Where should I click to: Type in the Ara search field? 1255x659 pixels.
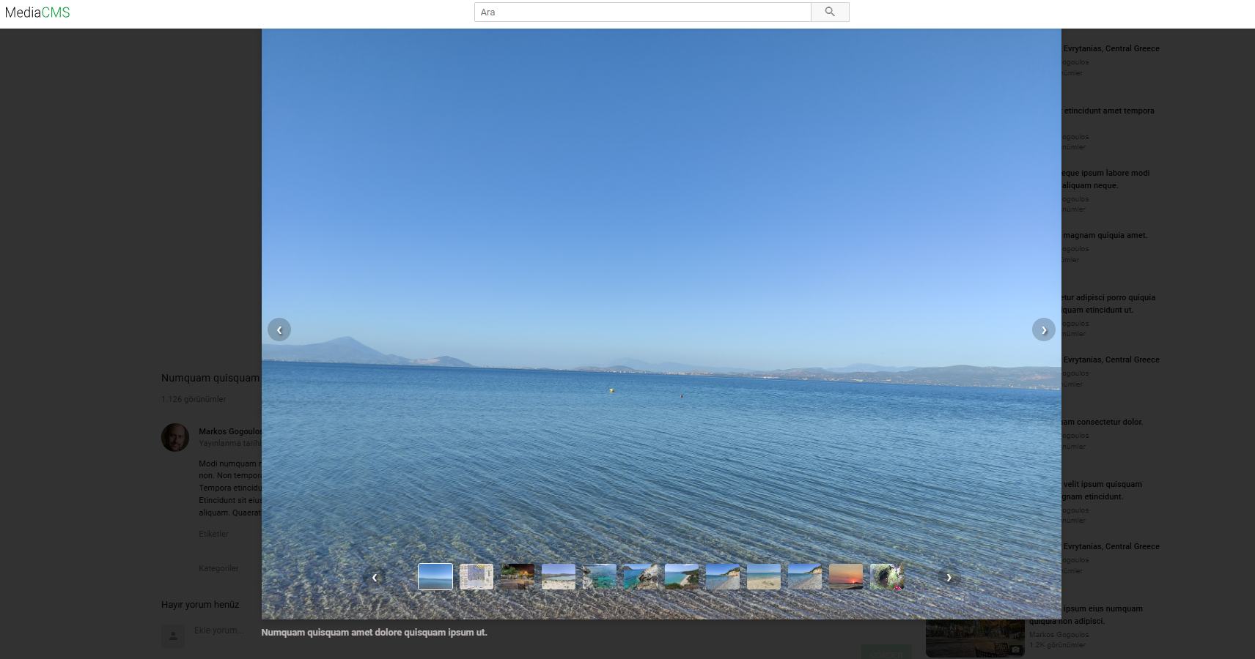click(x=642, y=12)
